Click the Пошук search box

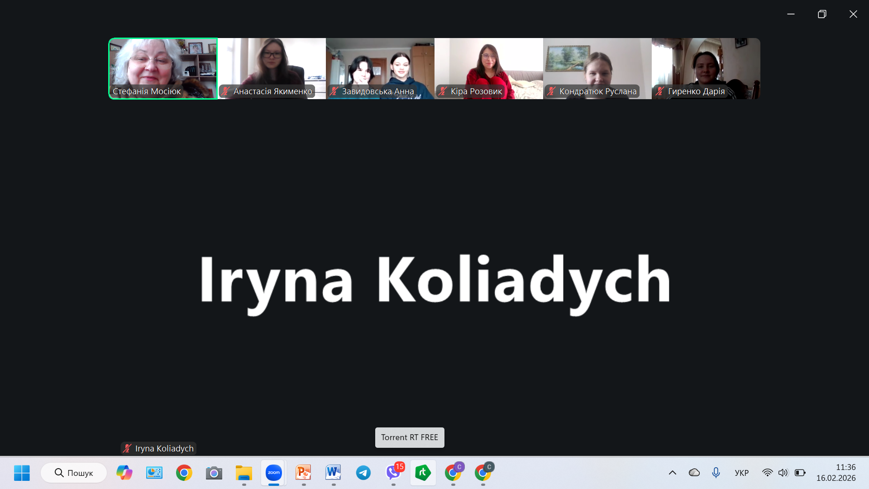[74, 473]
